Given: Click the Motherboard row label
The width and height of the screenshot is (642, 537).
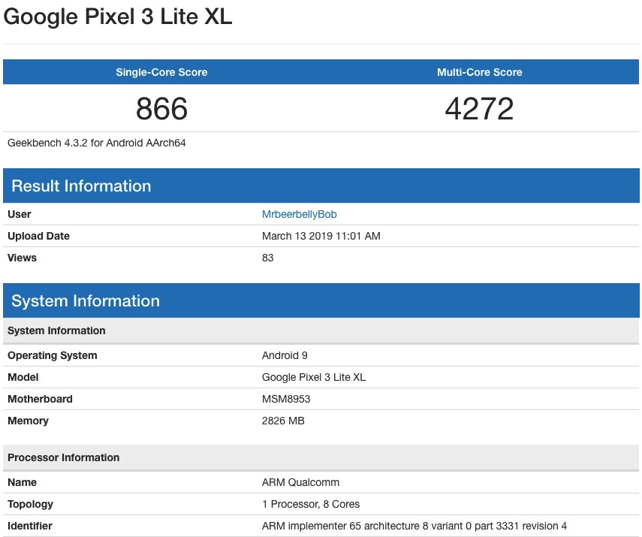Looking at the screenshot, I should [x=40, y=399].
